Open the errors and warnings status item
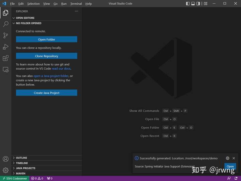 pos(37,178)
